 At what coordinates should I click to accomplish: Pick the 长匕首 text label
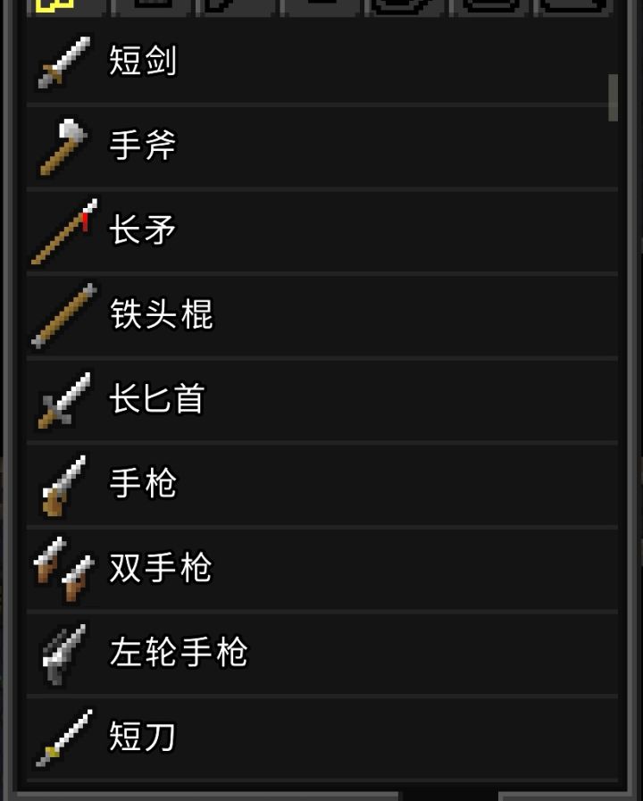pos(157,398)
